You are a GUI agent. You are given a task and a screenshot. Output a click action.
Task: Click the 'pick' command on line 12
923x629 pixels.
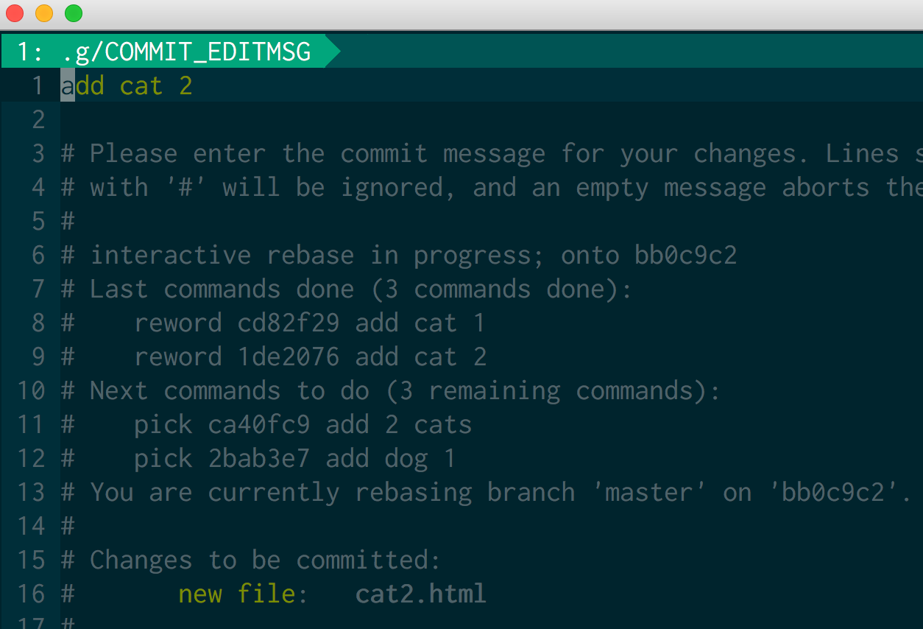point(163,459)
